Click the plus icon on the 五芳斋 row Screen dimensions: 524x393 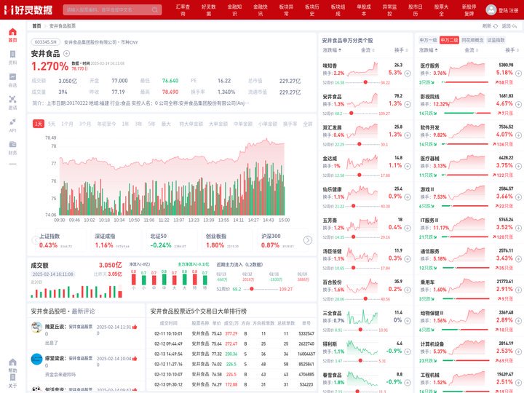click(x=408, y=228)
